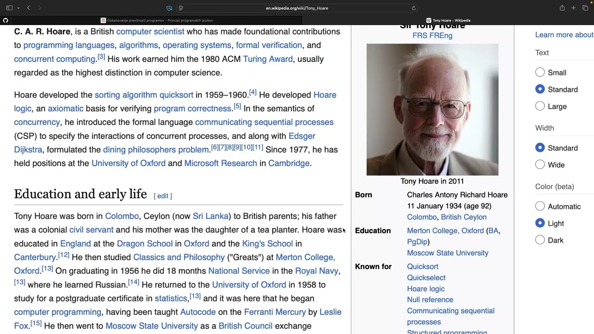
Task: Follow the formal verification link
Action: pyautogui.click(x=269, y=45)
